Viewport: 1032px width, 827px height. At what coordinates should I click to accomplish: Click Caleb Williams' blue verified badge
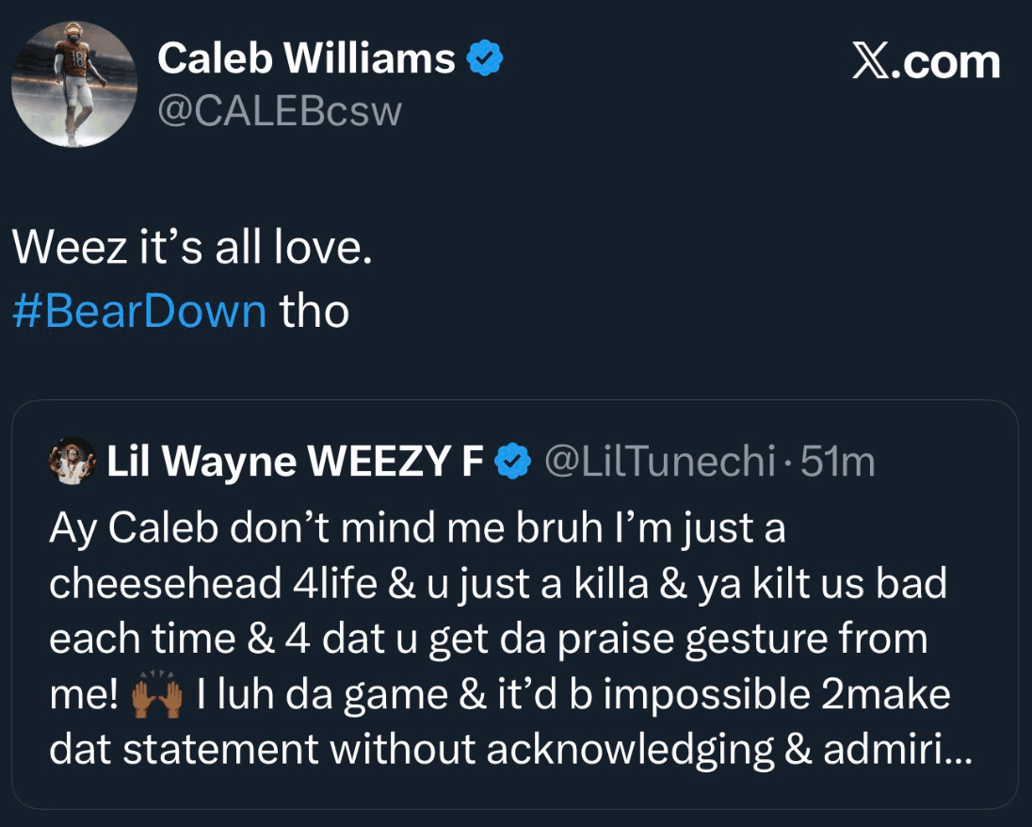pos(485,59)
